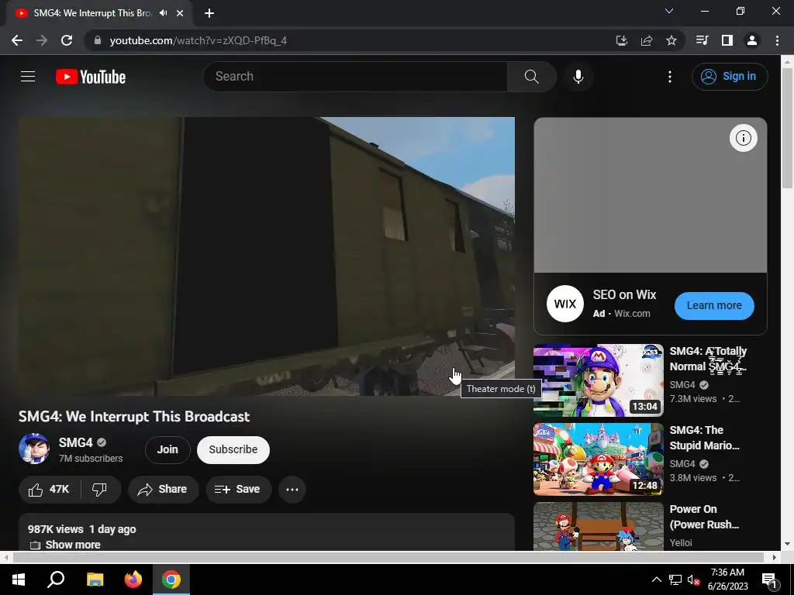Click the address bar URL

(198, 40)
